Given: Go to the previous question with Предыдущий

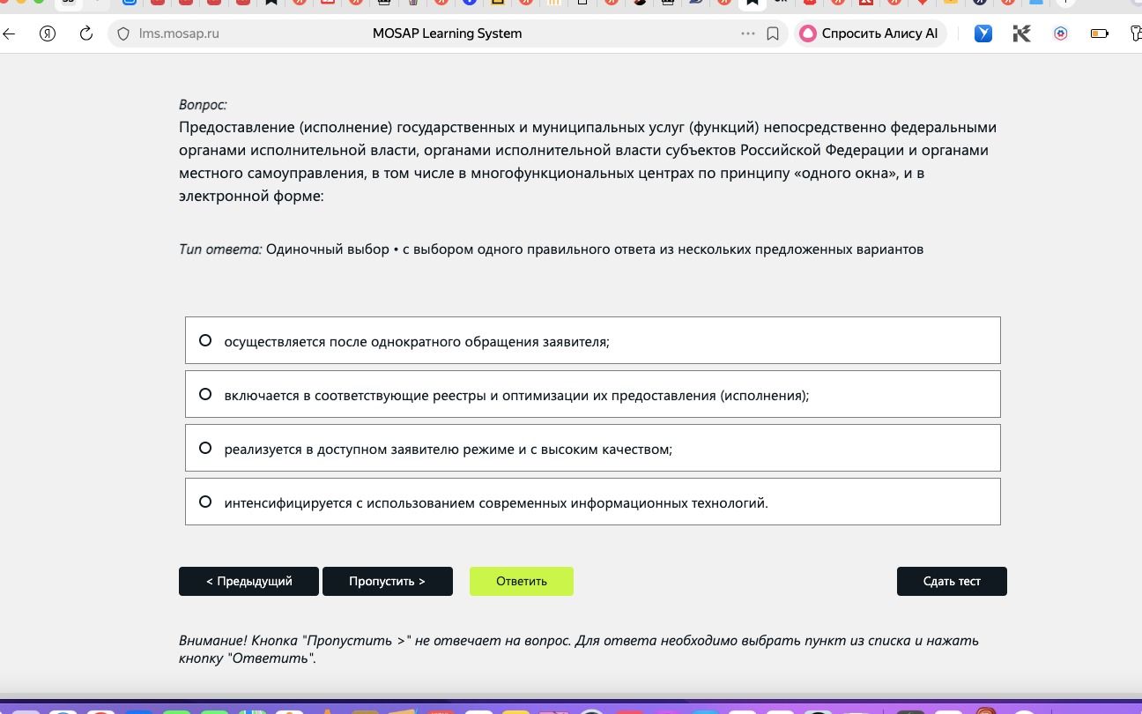Looking at the screenshot, I should click(x=249, y=581).
